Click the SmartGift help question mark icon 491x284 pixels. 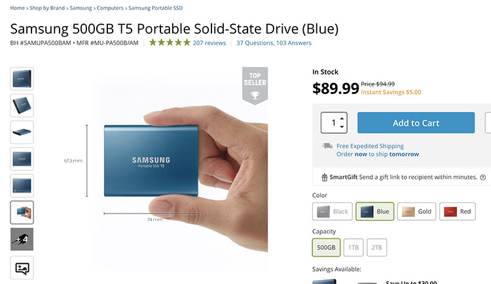[x=483, y=178]
